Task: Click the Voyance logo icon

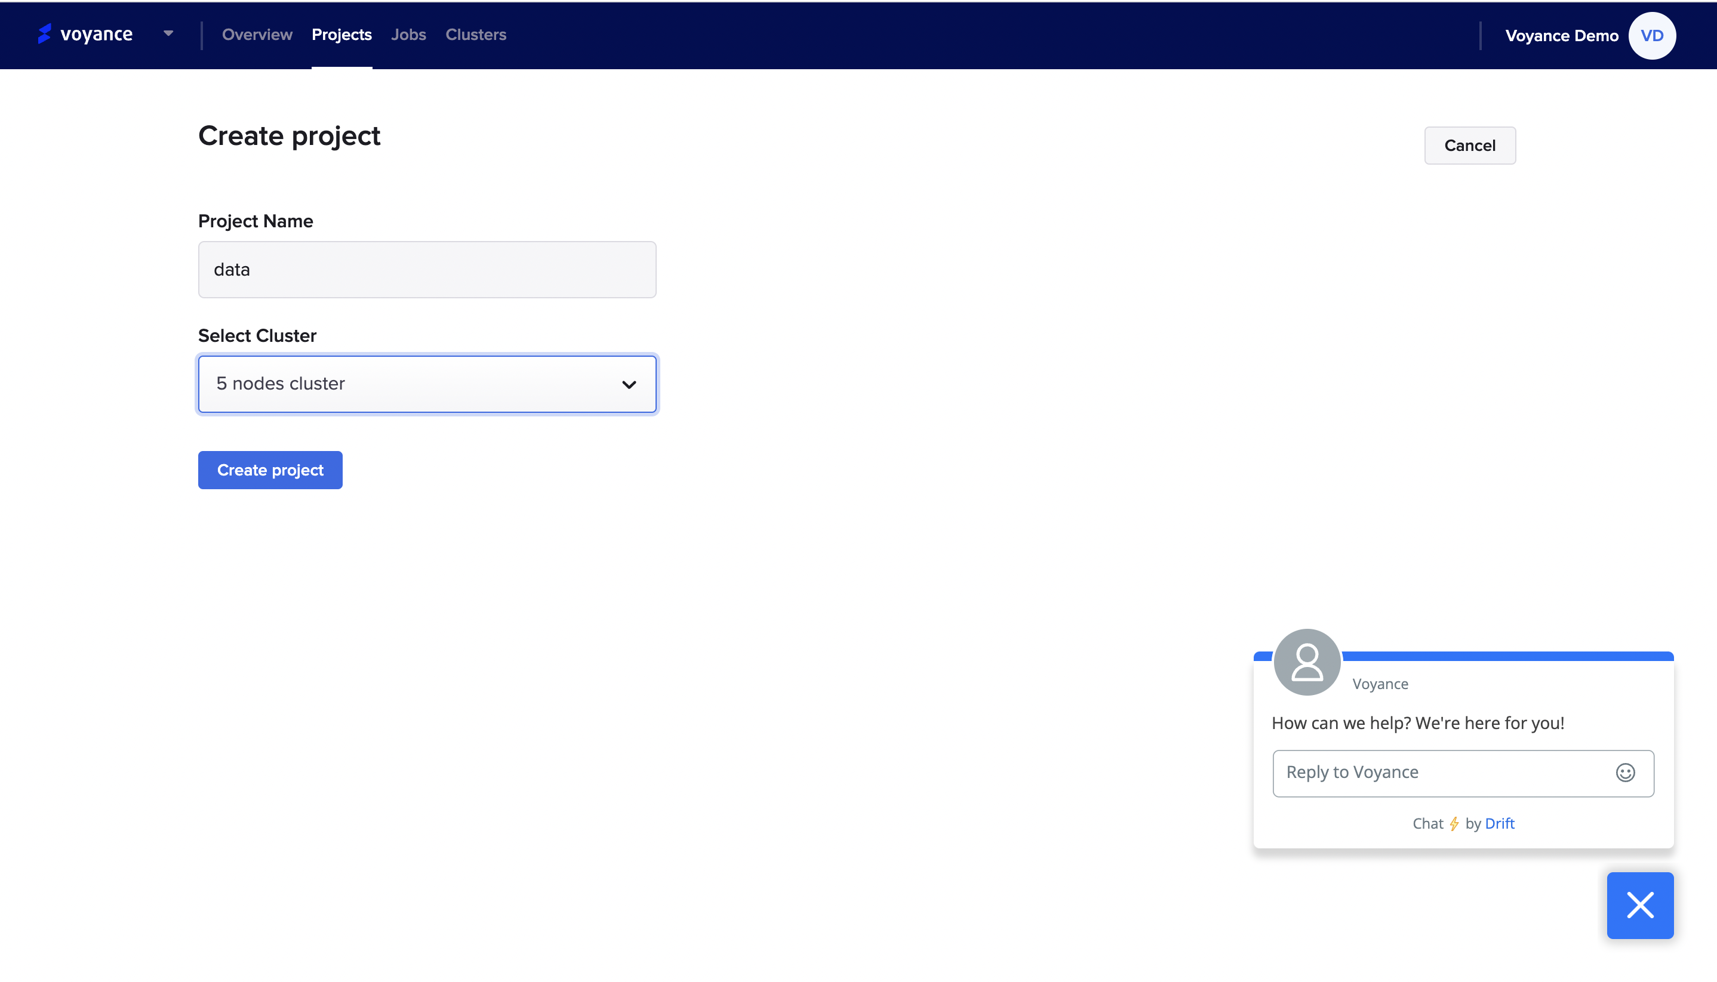Action: (x=45, y=34)
